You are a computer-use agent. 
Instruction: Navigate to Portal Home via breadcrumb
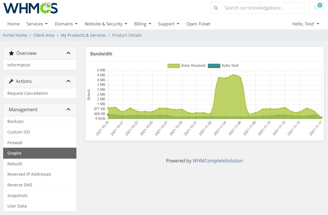15,35
